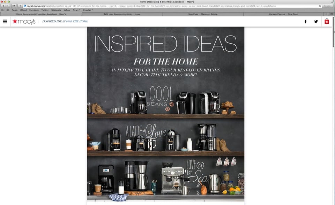Open the iCloud bookmark
The image size is (335, 205).
23,10
